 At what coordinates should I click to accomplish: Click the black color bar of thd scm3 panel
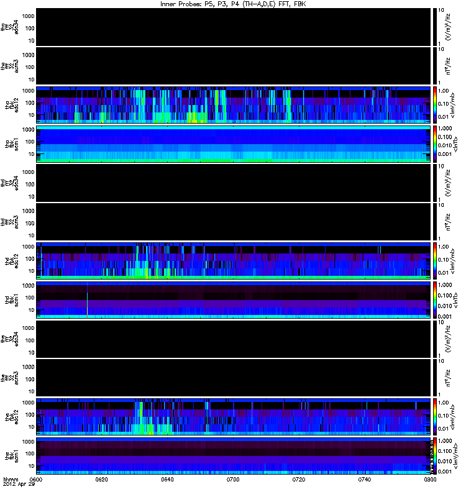(434, 222)
